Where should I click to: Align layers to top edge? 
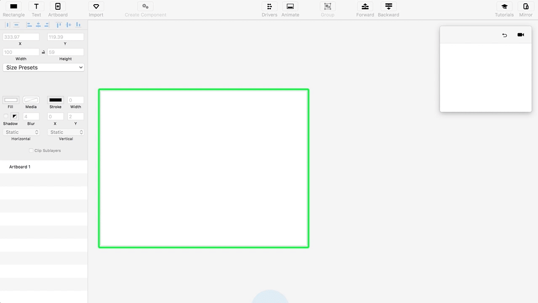(x=59, y=25)
